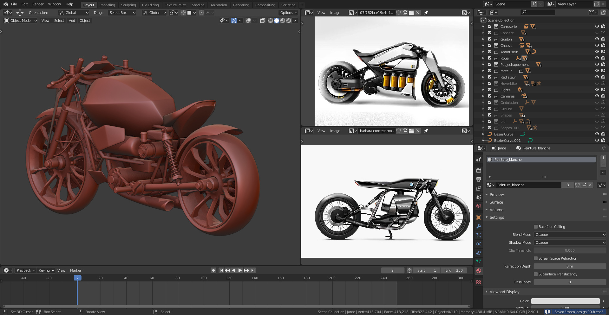The image size is (609, 315).
Task: Open the Drag Select Box dropdown
Action: click(122, 13)
